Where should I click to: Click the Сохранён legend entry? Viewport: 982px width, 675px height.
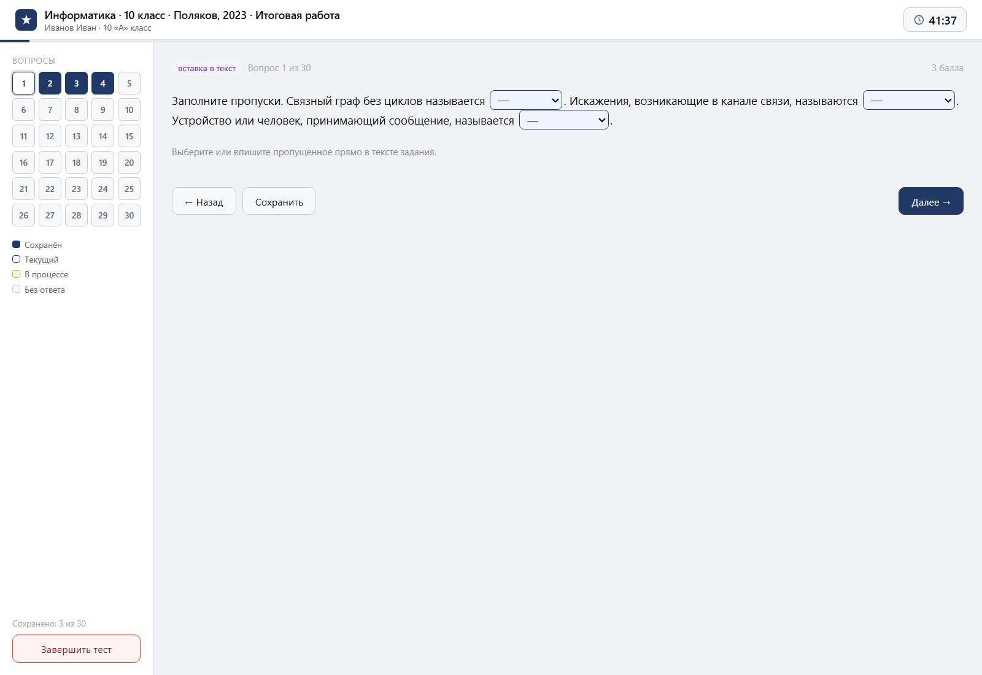point(37,245)
